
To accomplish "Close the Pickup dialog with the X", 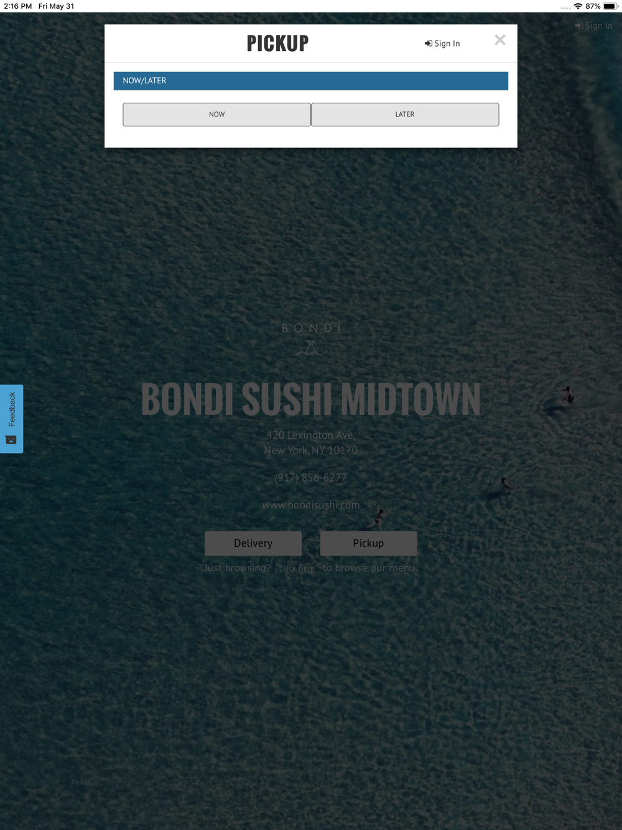I will click(x=500, y=40).
